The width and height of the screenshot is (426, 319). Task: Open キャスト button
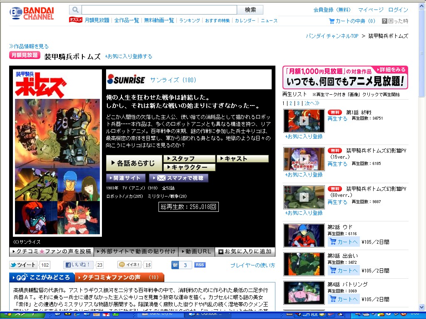click(x=243, y=158)
